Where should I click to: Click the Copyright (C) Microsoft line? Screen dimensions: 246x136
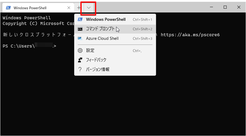(x=38, y=23)
